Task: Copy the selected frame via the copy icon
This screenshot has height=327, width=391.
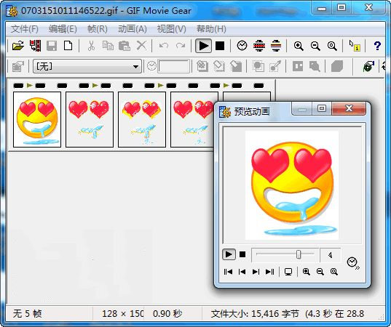Action: 108,46
